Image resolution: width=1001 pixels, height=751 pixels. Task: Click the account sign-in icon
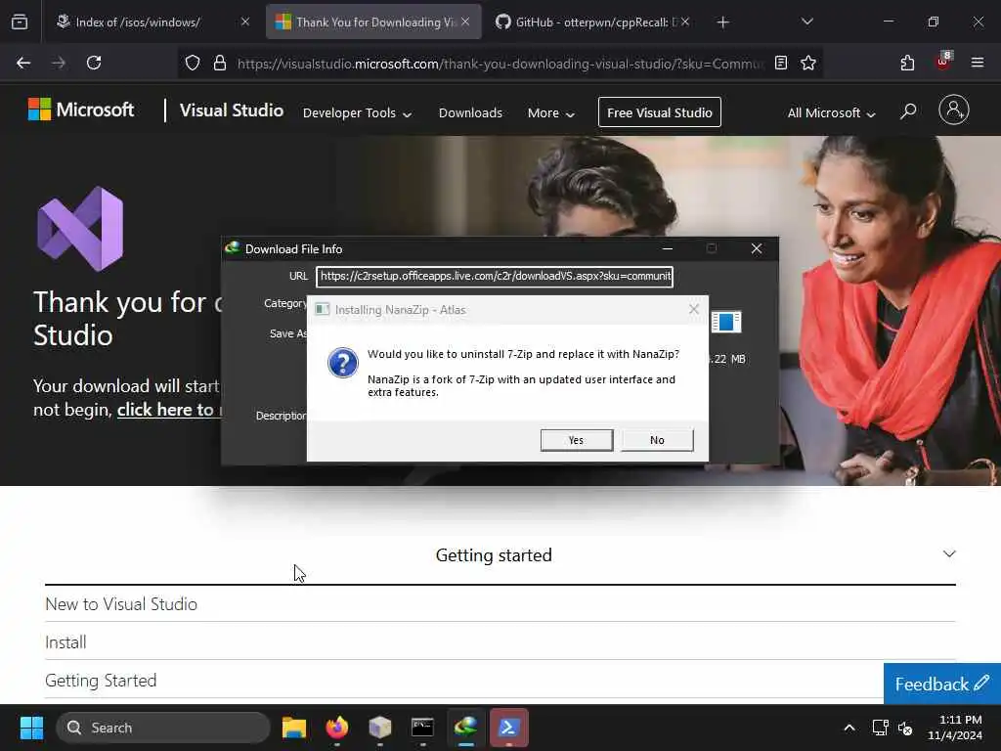(x=954, y=110)
